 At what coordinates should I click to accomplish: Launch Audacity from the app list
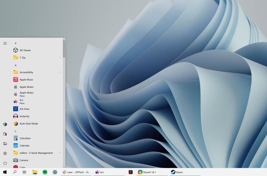coord(24,116)
